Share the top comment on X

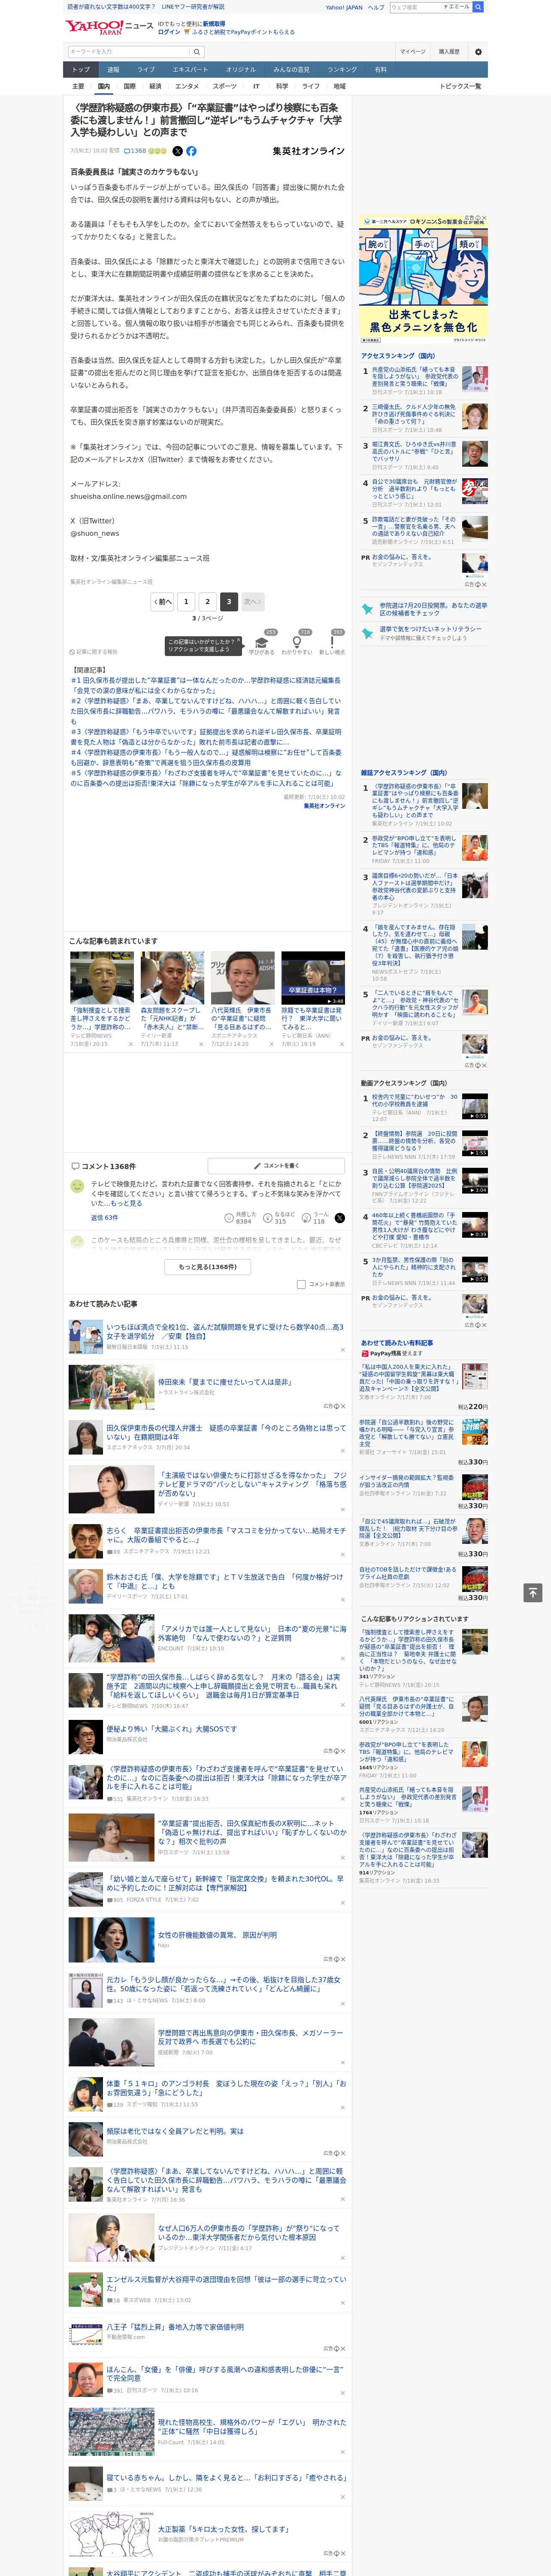click(339, 1218)
